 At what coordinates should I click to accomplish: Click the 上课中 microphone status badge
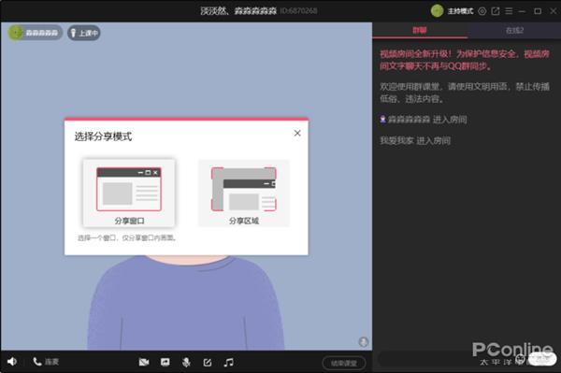84,33
